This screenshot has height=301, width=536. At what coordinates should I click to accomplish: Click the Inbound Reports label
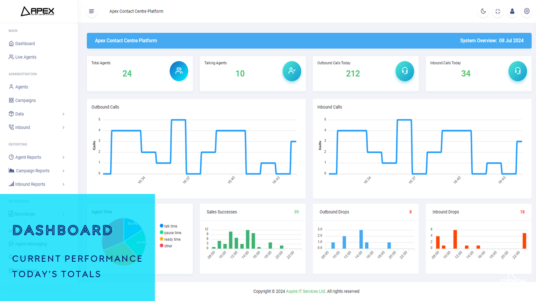pos(30,184)
